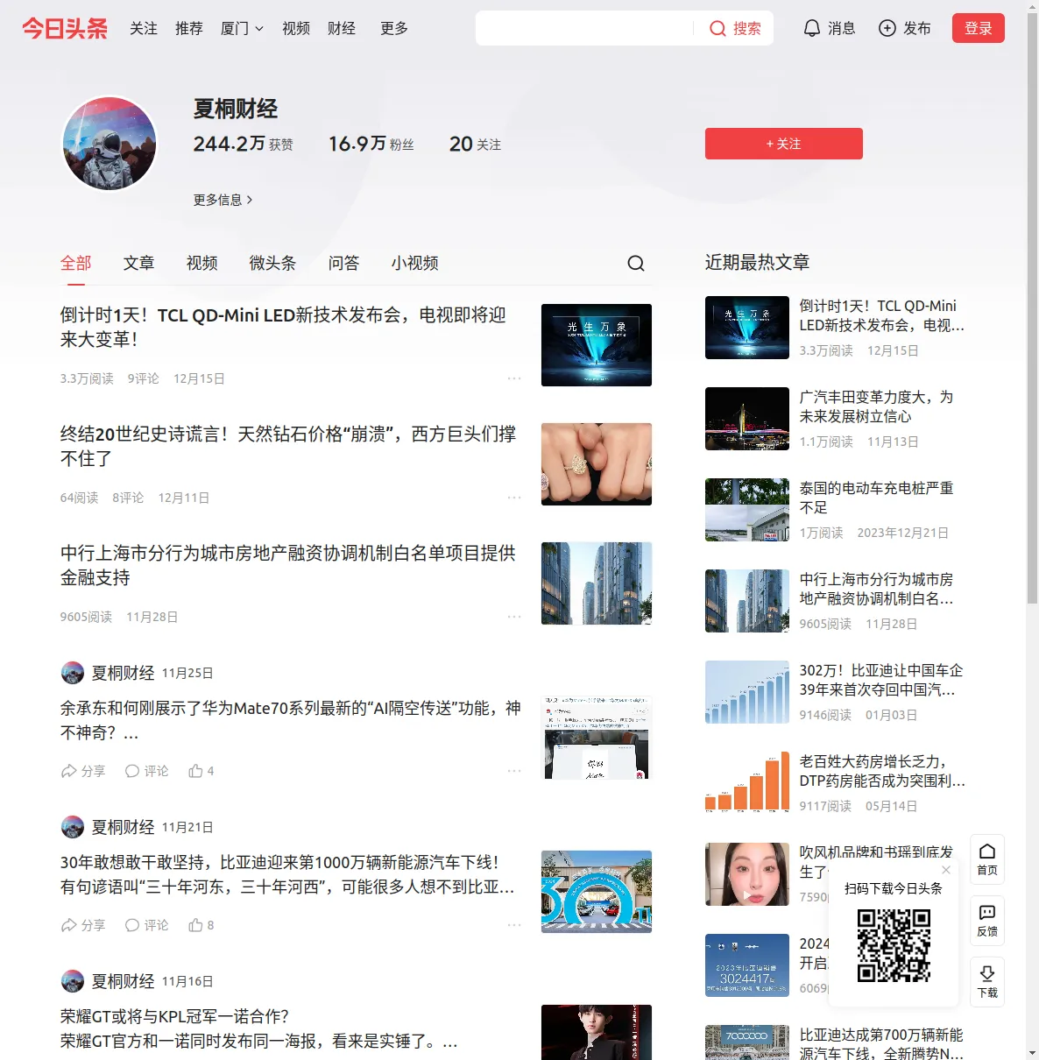This screenshot has width=1039, height=1060.
Task: Search within the profile's articles
Action: [x=636, y=264]
